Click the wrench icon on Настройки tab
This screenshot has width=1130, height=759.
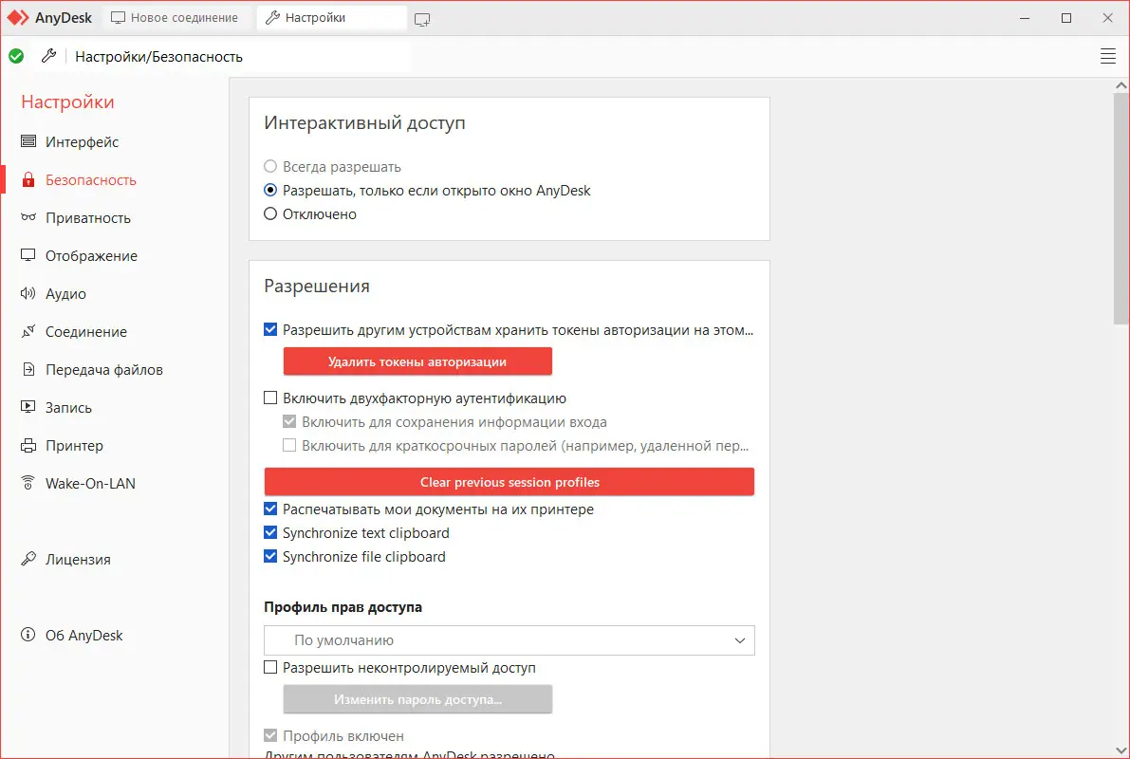272,17
